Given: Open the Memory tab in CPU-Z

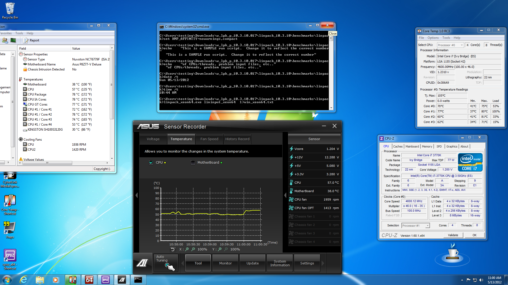Looking at the screenshot, I should (427, 146).
